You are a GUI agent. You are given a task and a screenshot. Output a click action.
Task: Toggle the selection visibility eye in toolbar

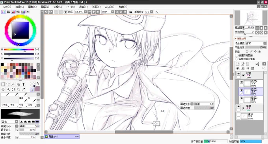[65, 12]
